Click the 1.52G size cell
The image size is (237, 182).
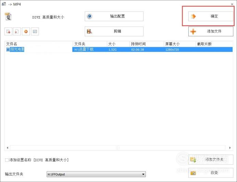[113, 50]
